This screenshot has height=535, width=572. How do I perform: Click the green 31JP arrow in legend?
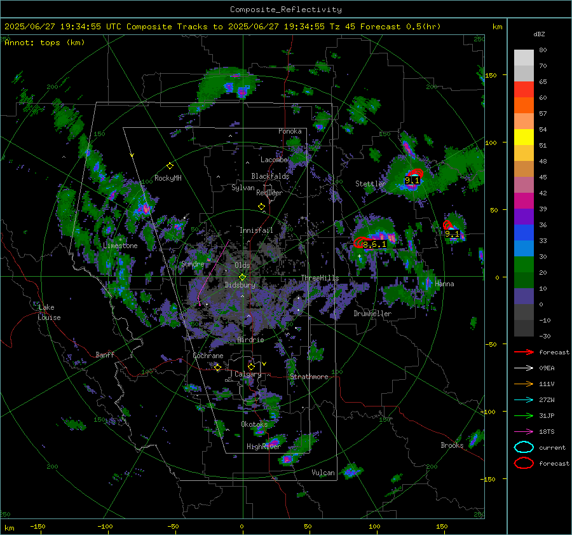click(524, 415)
